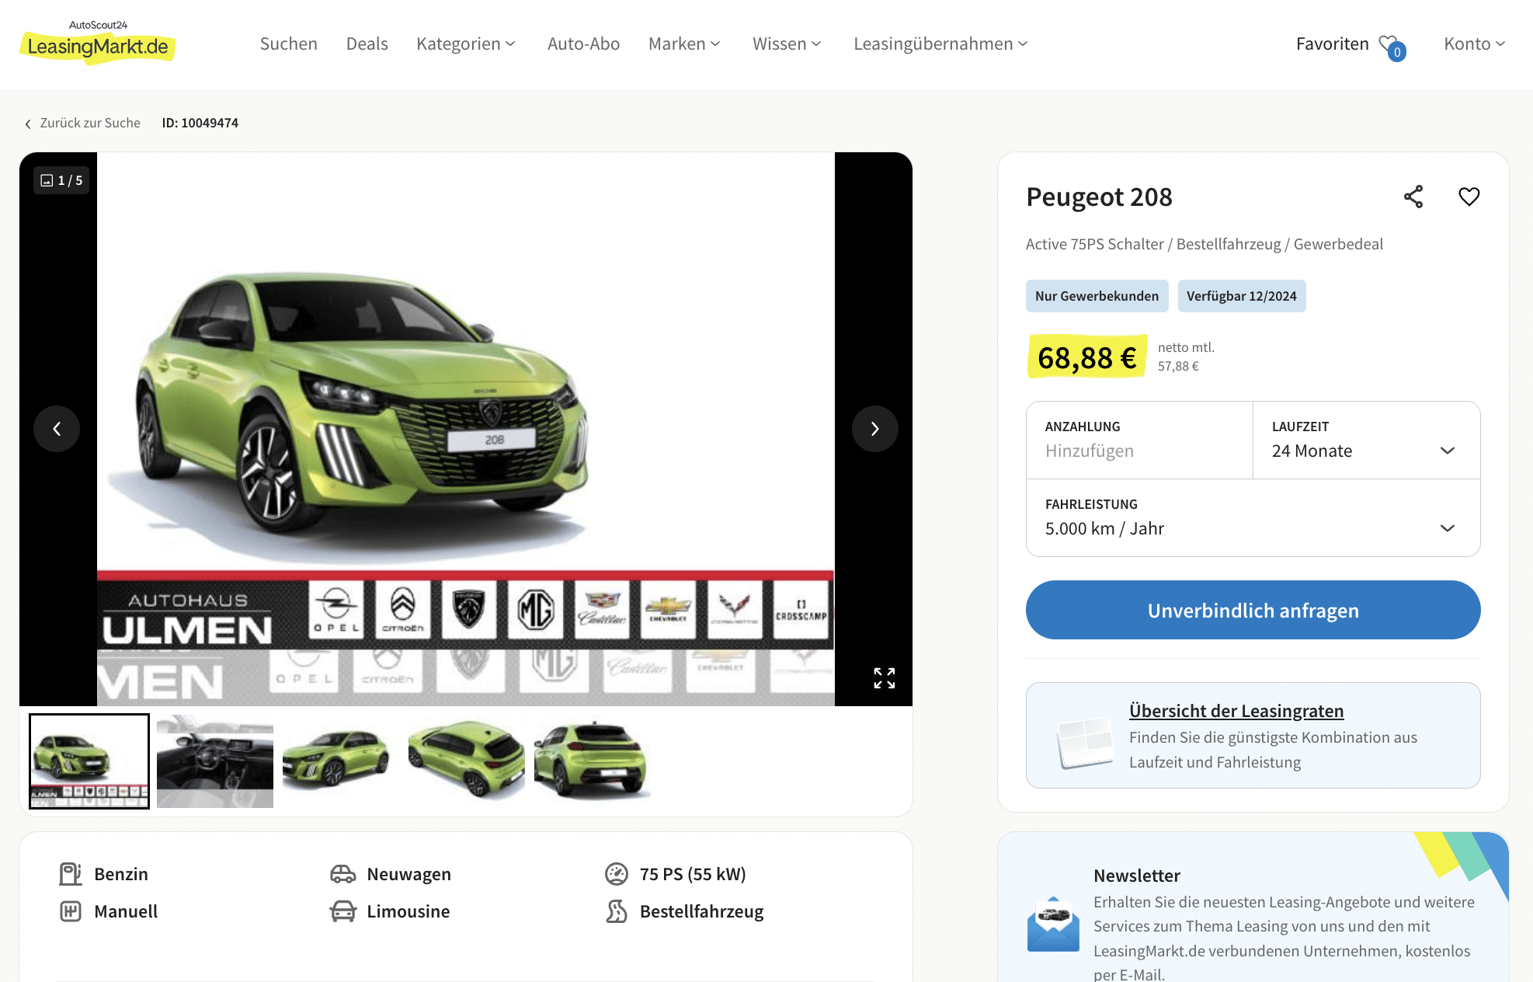Click the main Peugeot 208 image
This screenshot has width=1533, height=982.
[x=466, y=429]
